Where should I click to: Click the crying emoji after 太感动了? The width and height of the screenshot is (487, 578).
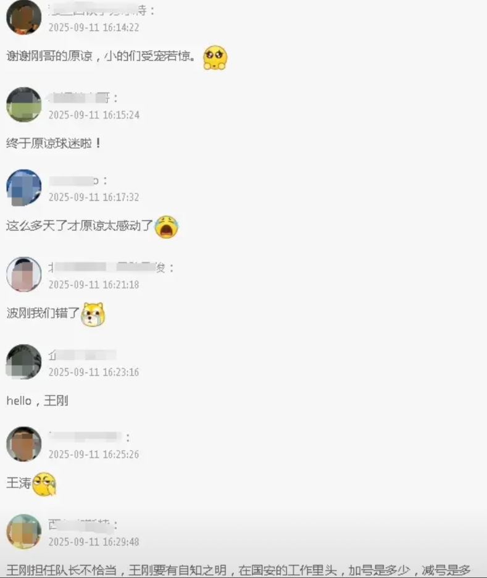point(167,227)
